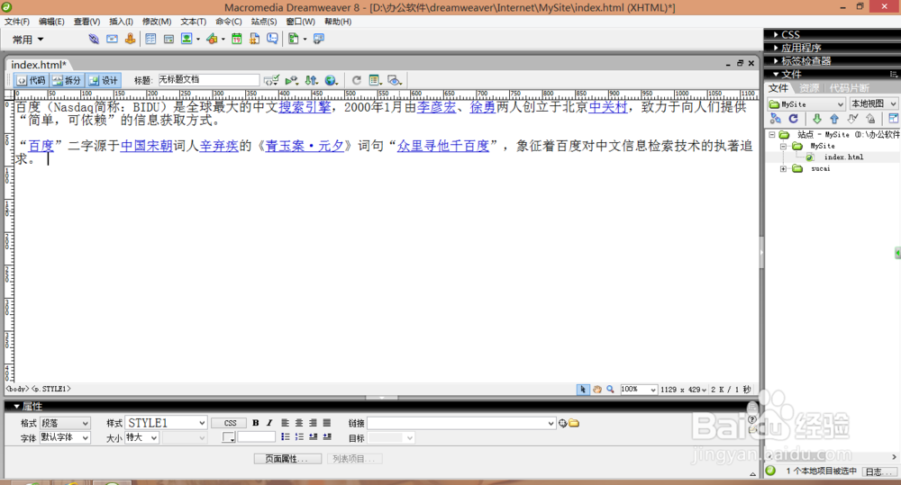The width and height of the screenshot is (901, 485).
Task: Switch to the 代码片断 tab
Action: (x=849, y=88)
